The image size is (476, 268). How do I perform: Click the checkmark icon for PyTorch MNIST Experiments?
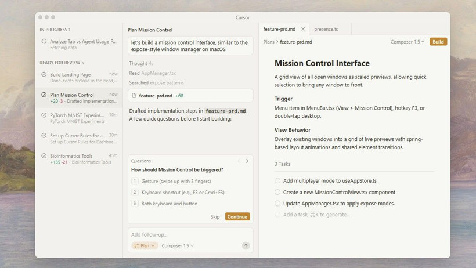coord(44,115)
